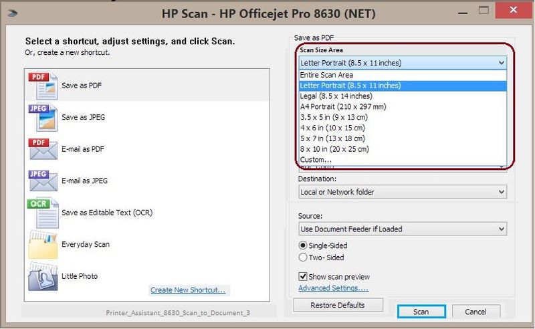Screen dimensions: 535x329
Task: Click the Cancel button
Action: coord(476,312)
